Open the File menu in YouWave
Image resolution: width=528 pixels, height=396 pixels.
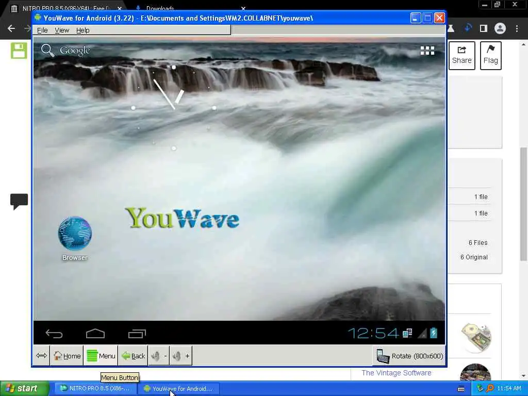point(42,30)
